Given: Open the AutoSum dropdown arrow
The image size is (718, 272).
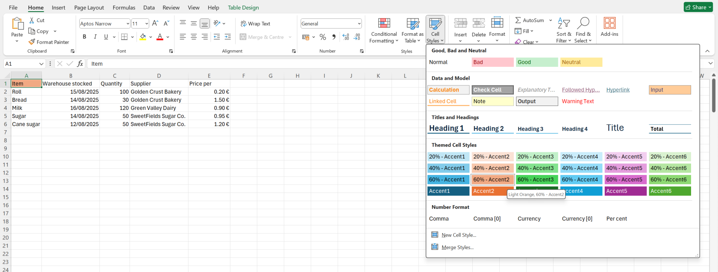Looking at the screenshot, I should pyautogui.click(x=550, y=20).
